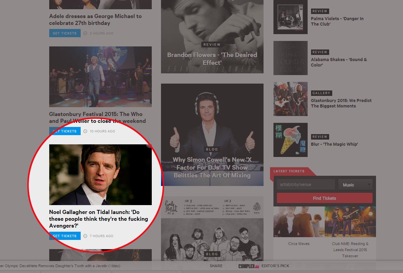Click the Complex TV logo in bottom bar

[249, 266]
